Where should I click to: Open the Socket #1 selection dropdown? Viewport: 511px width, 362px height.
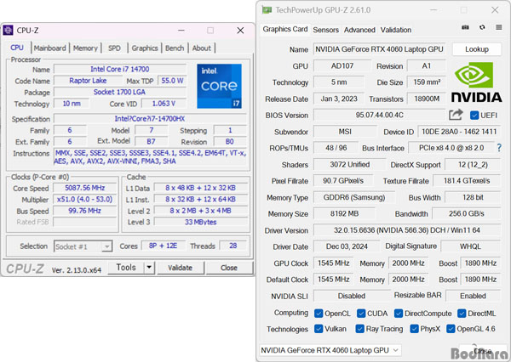click(x=83, y=246)
